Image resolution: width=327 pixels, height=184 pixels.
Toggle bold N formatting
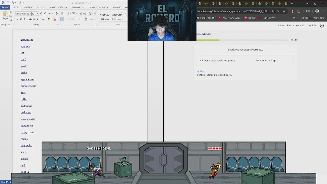tap(17, 19)
